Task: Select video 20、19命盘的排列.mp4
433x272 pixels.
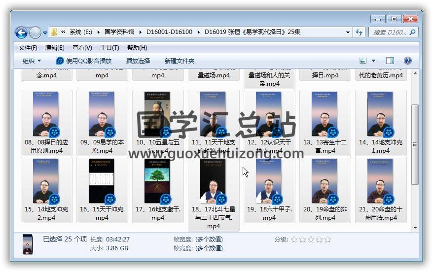Action: (x=325, y=190)
